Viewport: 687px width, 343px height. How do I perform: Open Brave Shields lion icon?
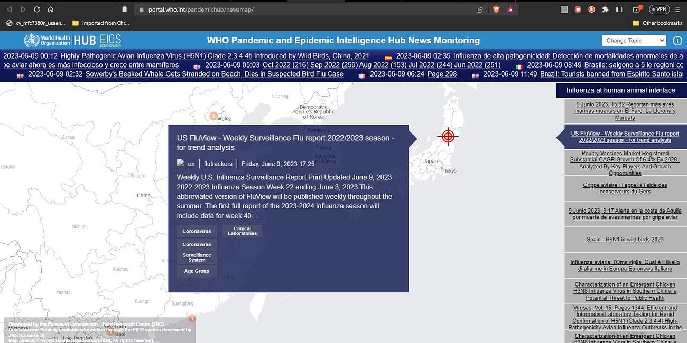coord(496,9)
